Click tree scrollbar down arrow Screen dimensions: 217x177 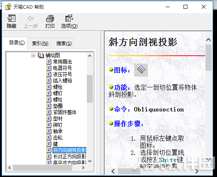[x=90, y=161]
